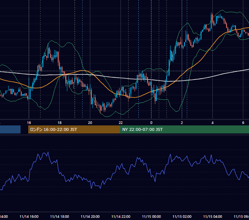Click the 11/15 00:00 date label

point(151,216)
